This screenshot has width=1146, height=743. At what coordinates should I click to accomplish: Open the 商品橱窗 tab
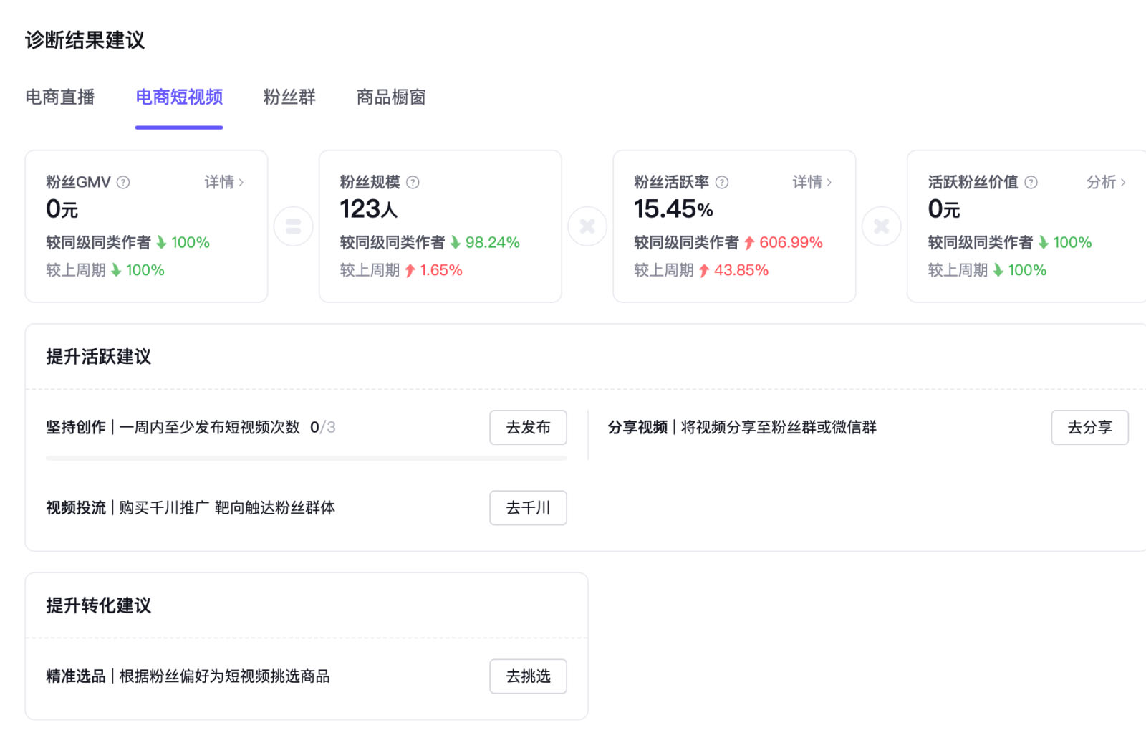(x=391, y=97)
